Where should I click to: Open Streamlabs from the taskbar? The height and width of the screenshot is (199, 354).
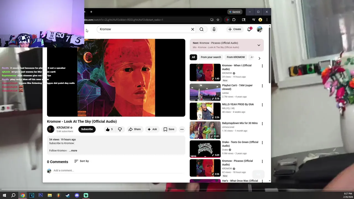[86, 195]
